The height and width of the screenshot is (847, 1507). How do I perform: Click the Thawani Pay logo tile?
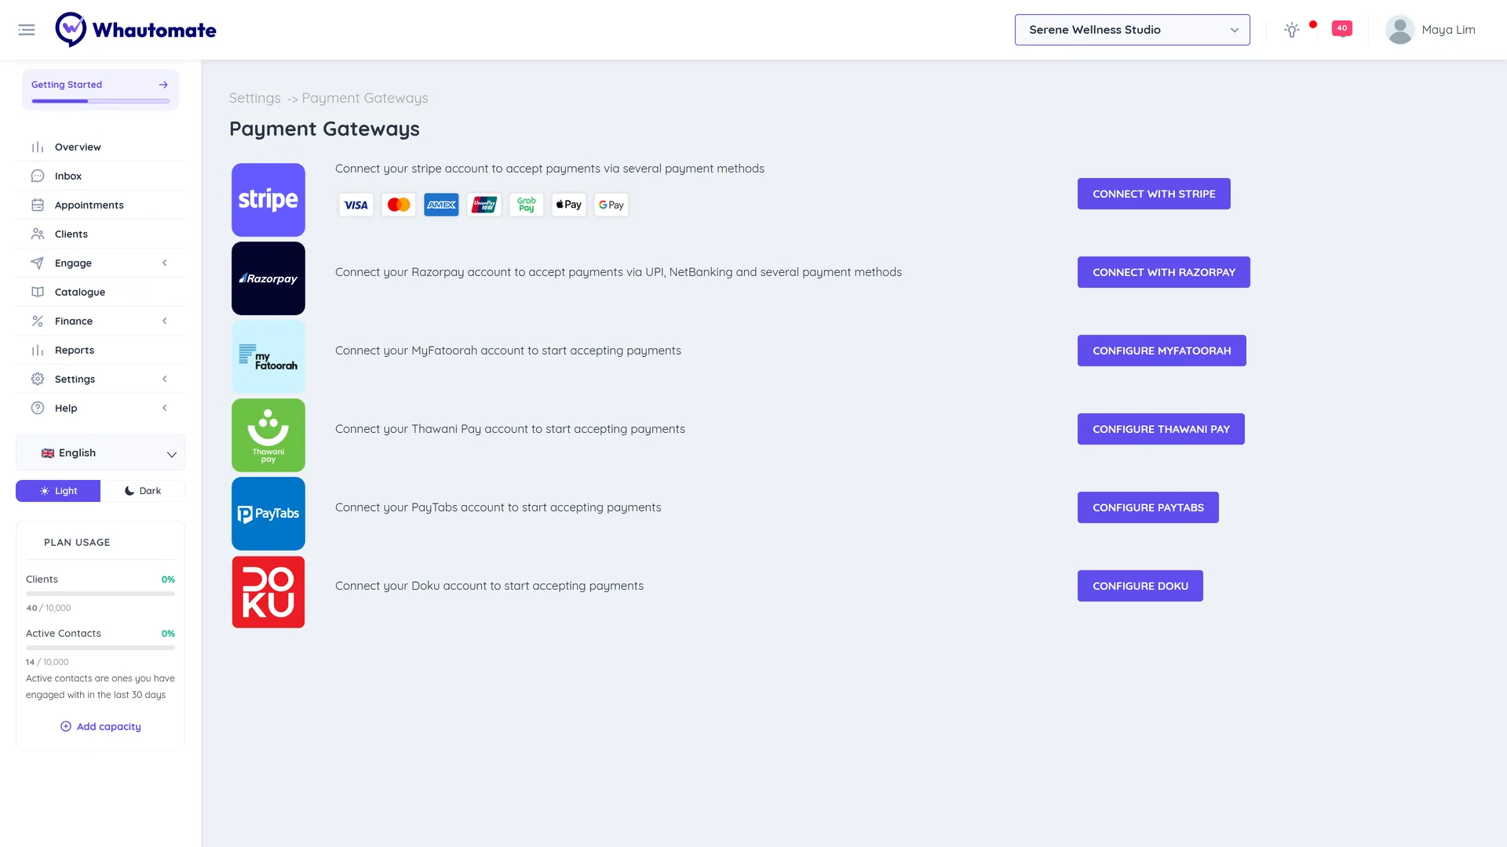[x=268, y=435]
